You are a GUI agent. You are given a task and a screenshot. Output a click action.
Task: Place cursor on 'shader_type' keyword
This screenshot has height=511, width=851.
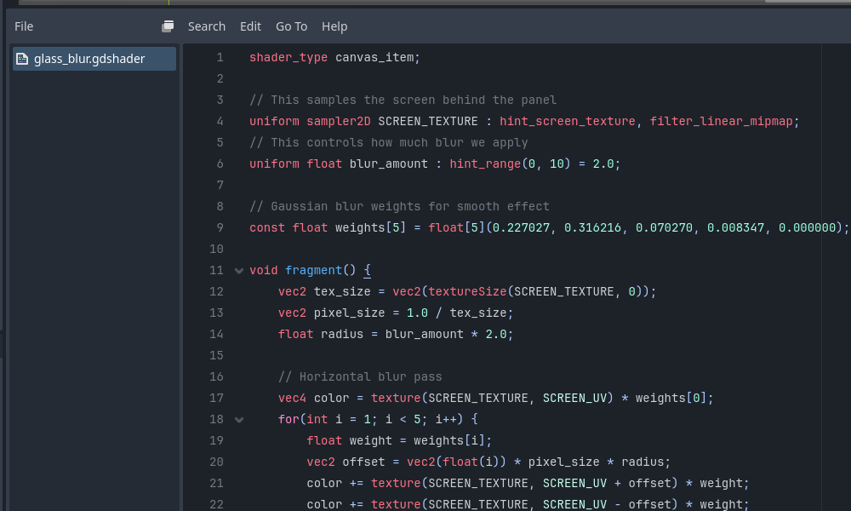coord(288,58)
